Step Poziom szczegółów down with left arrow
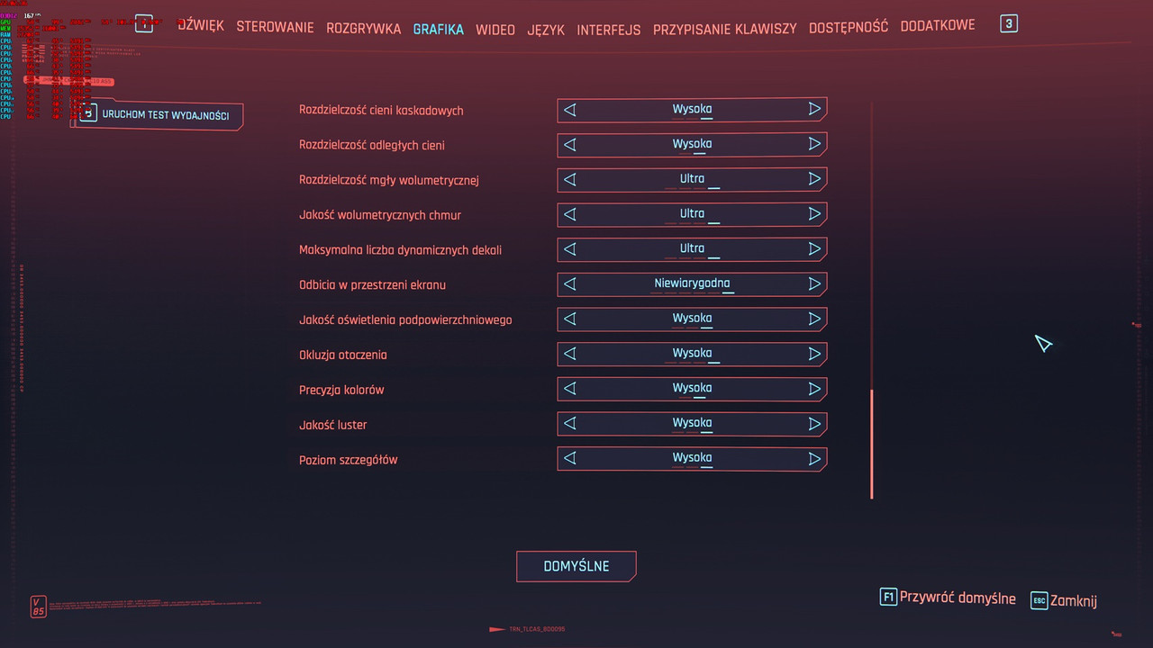This screenshot has width=1153, height=648. (x=569, y=459)
